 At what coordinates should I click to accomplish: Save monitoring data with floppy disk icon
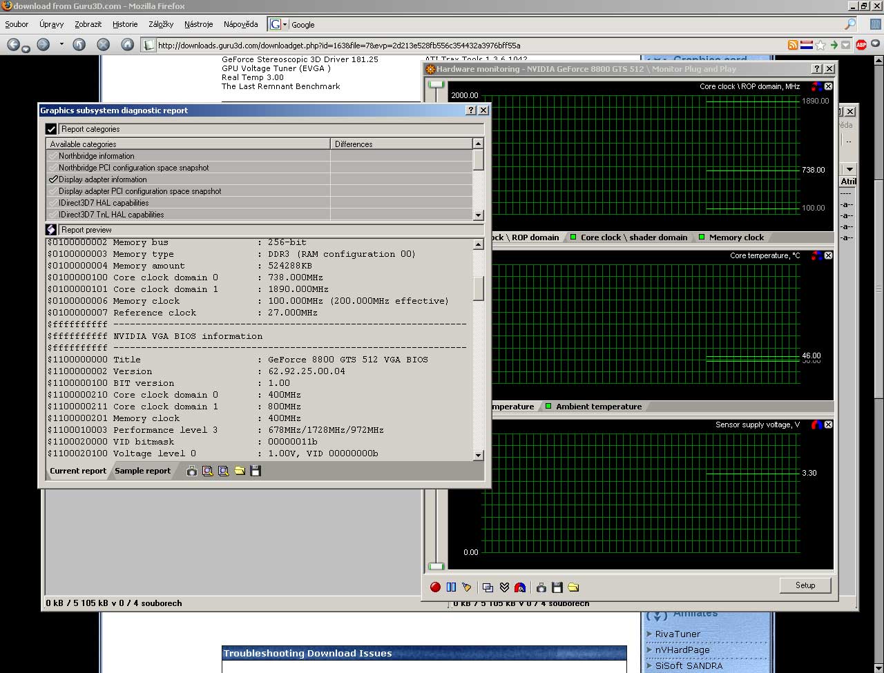tap(557, 587)
